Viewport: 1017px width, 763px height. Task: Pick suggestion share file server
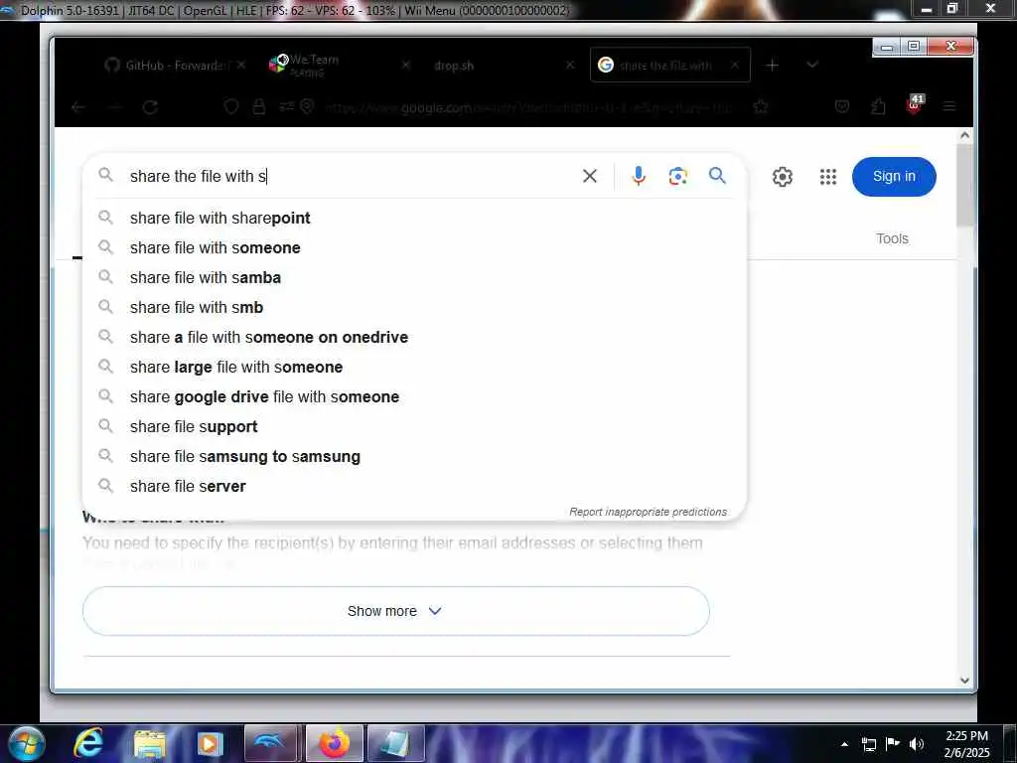pyautogui.click(x=414, y=487)
